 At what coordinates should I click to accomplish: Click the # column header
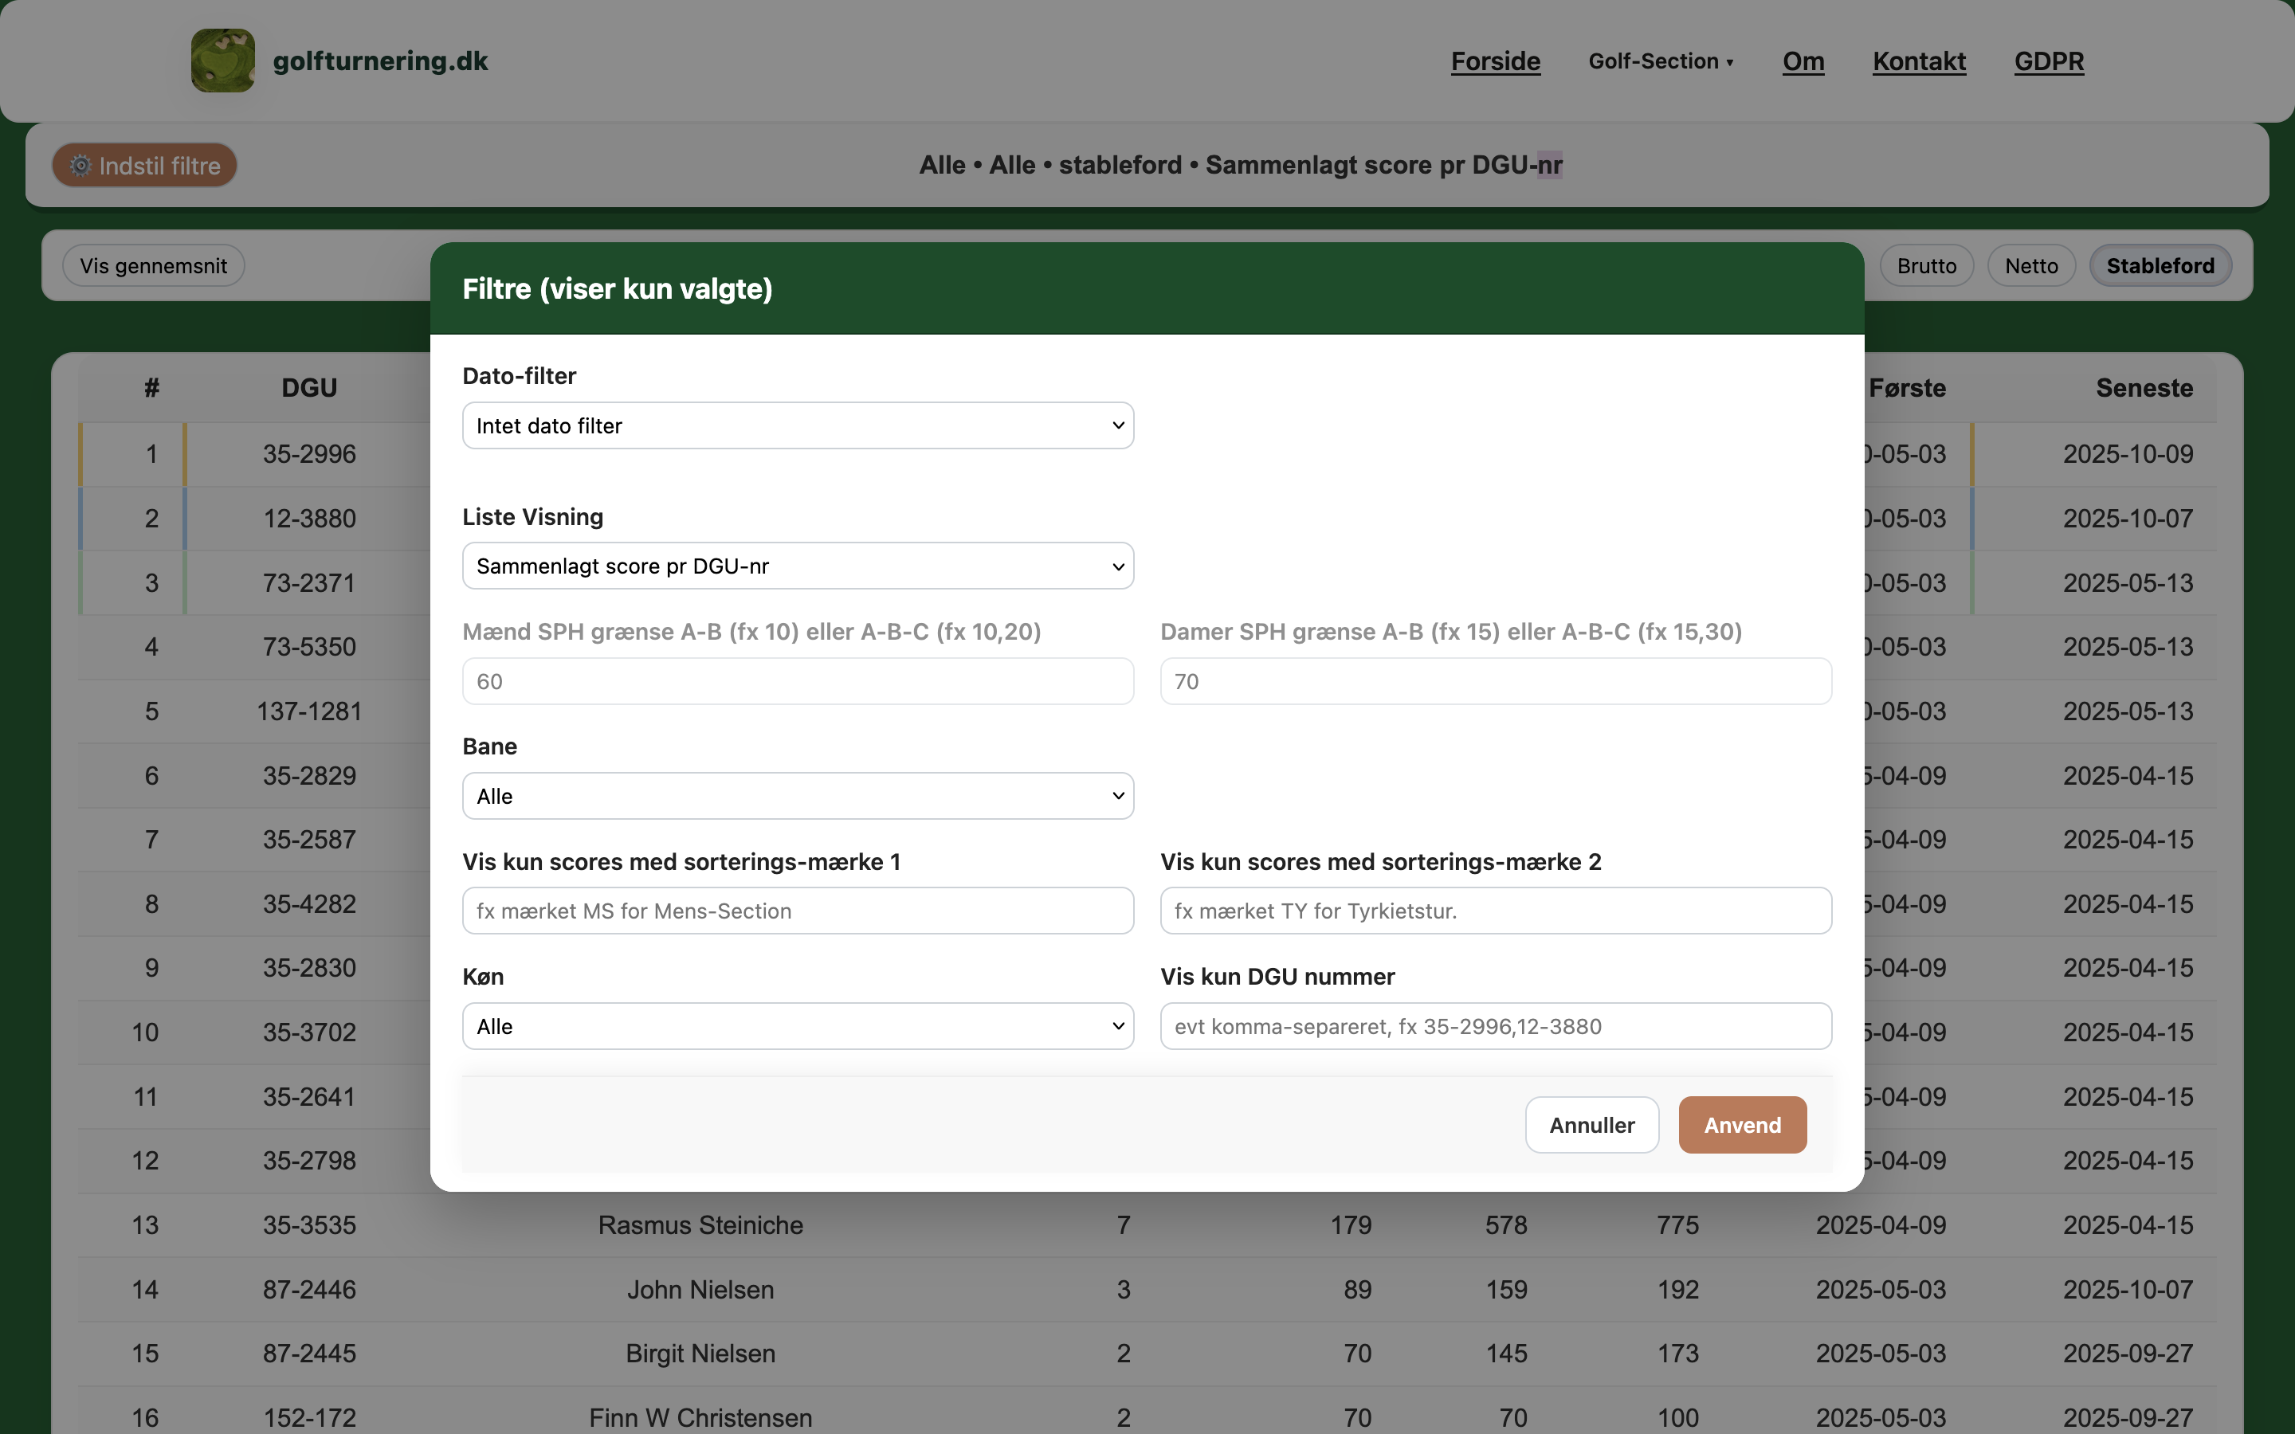pyautogui.click(x=151, y=388)
